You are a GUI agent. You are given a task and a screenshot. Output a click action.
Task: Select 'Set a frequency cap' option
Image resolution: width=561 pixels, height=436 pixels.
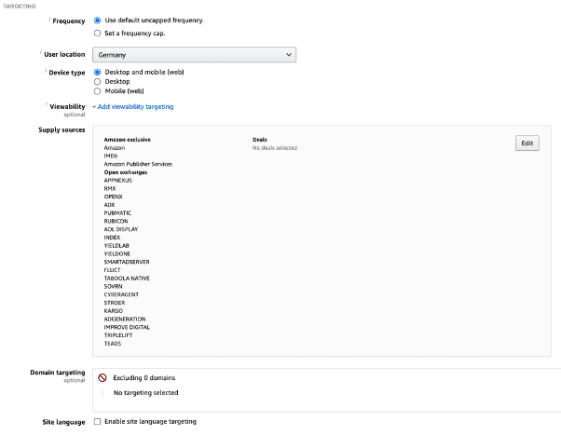point(98,32)
